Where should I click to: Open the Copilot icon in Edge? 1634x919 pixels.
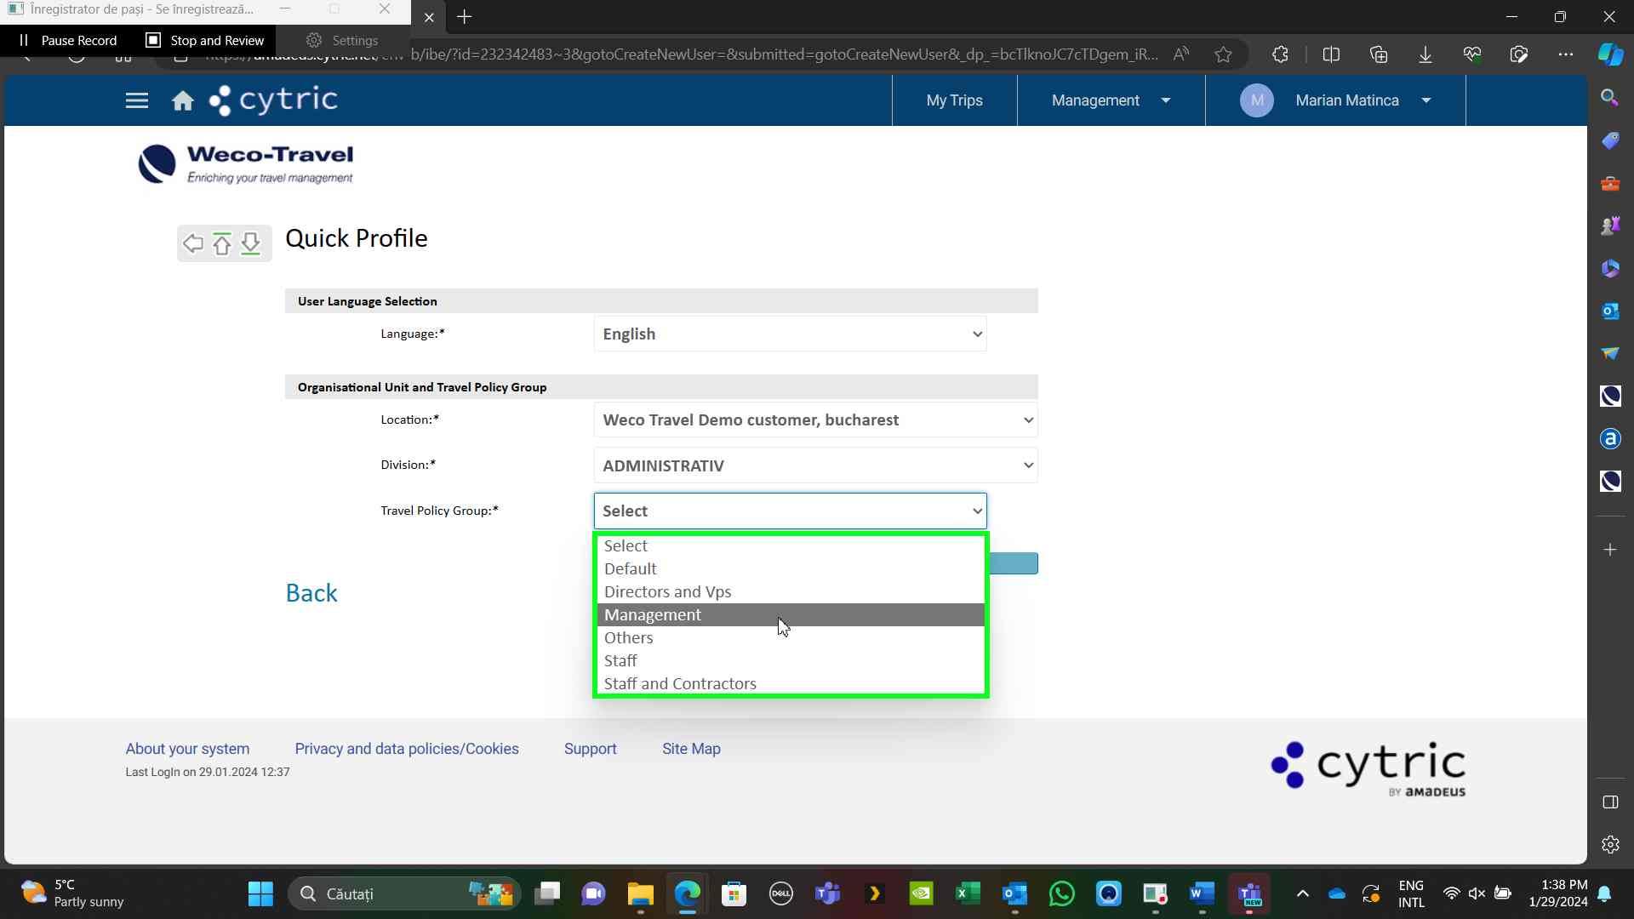1609,54
